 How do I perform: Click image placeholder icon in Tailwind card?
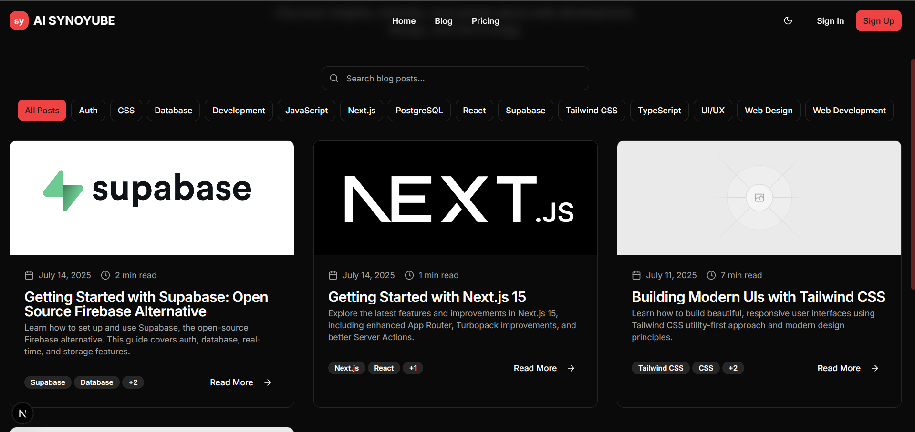[x=759, y=198]
